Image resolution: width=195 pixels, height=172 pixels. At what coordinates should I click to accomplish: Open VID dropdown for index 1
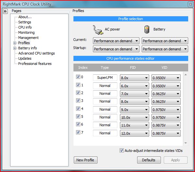(166, 86)
